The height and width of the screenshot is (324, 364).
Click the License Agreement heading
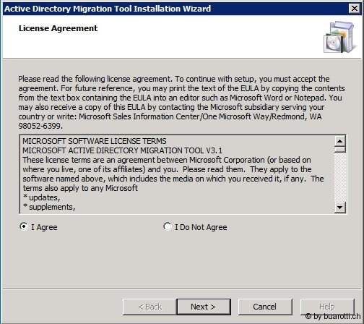point(58,28)
